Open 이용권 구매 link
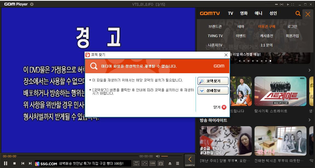Viewport: 315px width, 168px height. click(267, 26)
